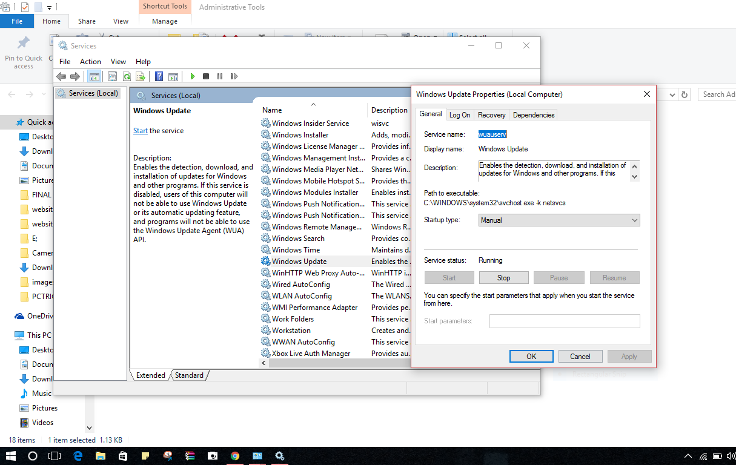736x465 pixels.
Task: Click the Restart Service icon in toolbar
Action: pyautogui.click(x=234, y=76)
